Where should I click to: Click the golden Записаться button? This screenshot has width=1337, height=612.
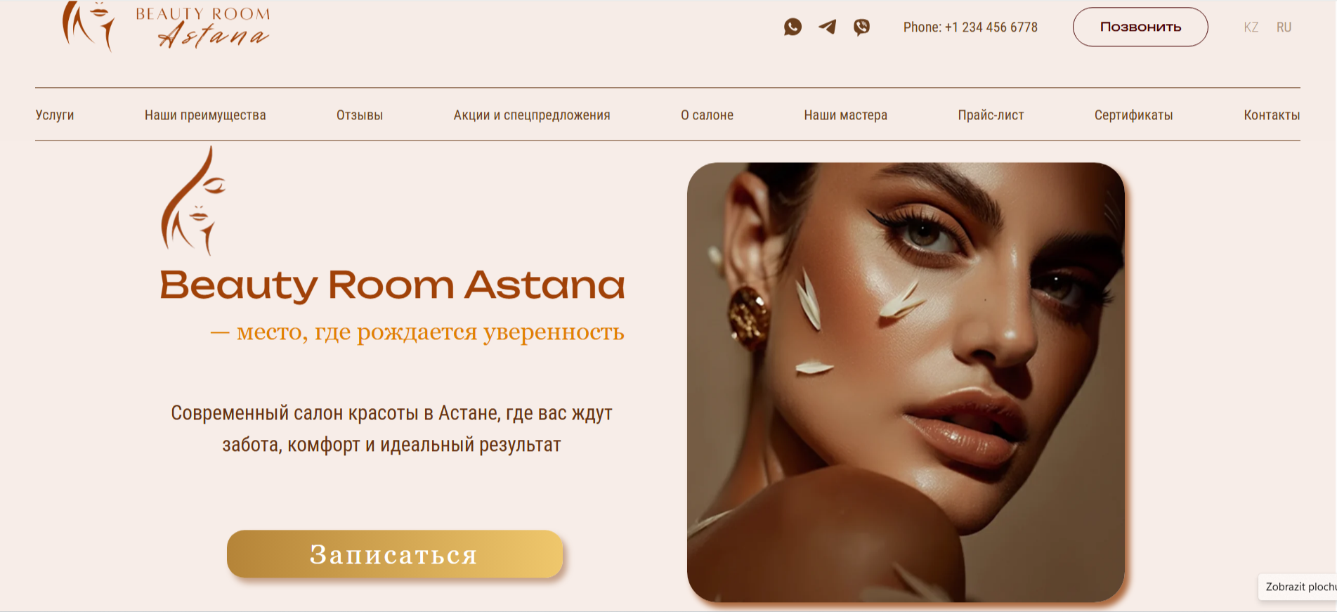coord(395,554)
